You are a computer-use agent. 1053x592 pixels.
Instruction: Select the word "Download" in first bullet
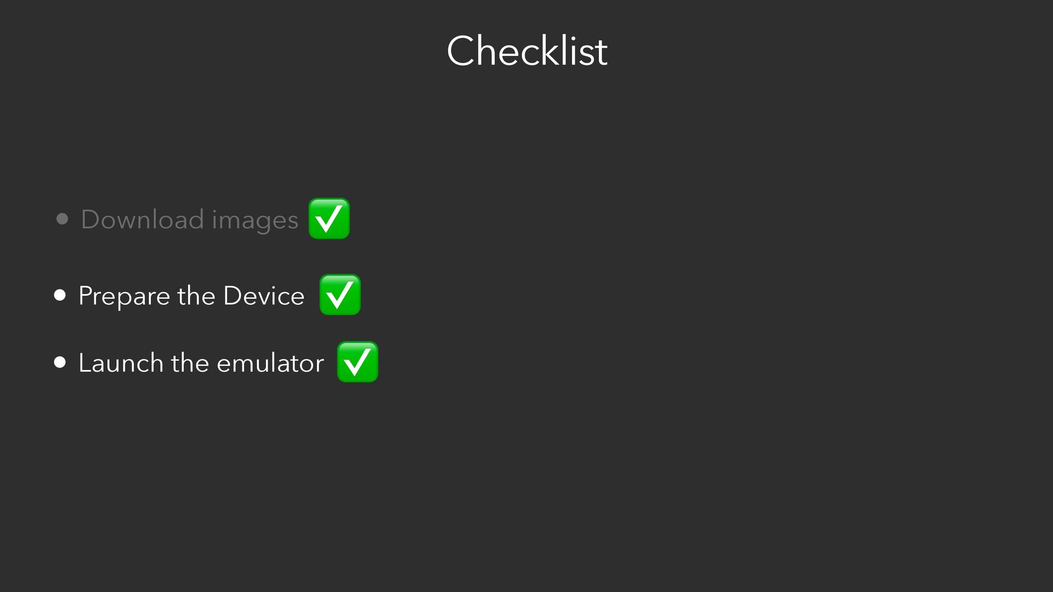pyautogui.click(x=142, y=219)
